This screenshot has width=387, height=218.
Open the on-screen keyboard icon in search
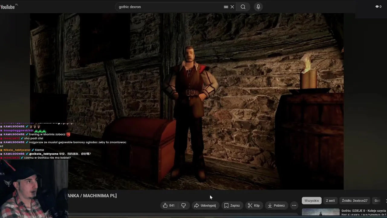(226, 7)
